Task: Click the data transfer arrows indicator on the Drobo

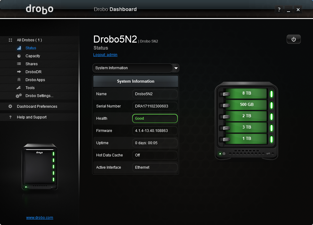Action: [x=268, y=154]
